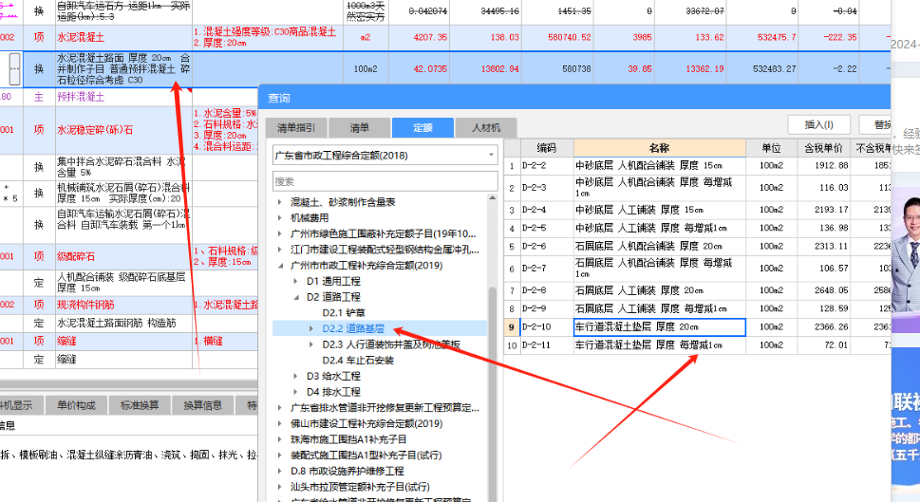Collapse the D2 道路工程 node arrow
920x502 pixels.
click(x=295, y=297)
